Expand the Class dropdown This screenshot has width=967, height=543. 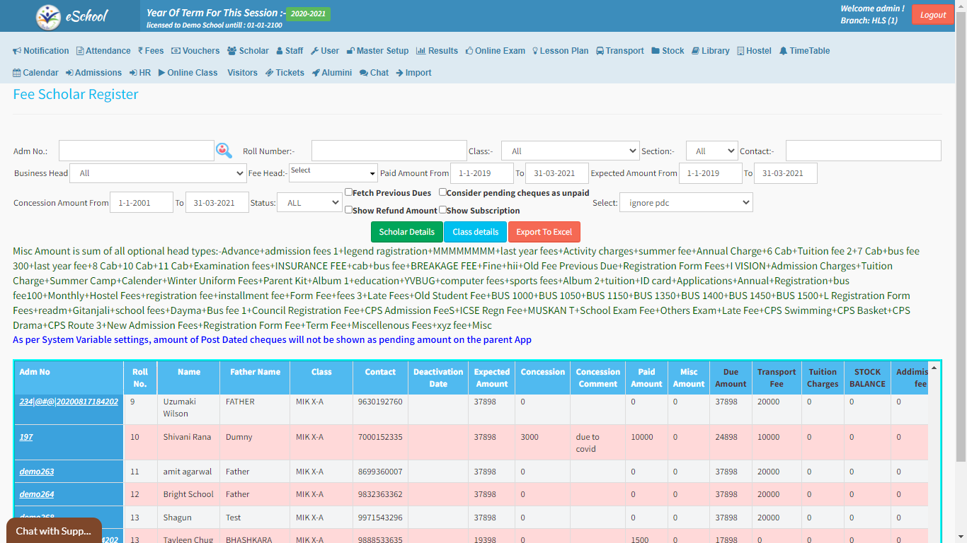570,151
